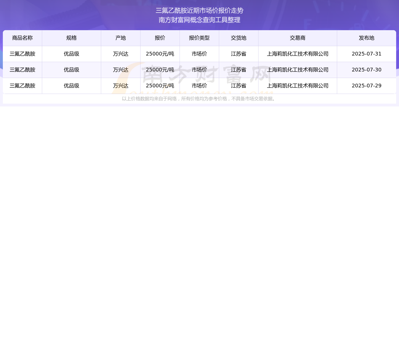Click 优品级 in the 2025-07-30 row

[72, 70]
